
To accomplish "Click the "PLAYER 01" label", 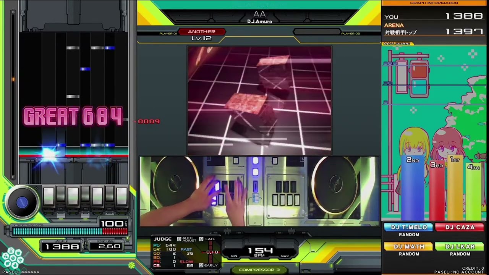I will (x=168, y=34).
